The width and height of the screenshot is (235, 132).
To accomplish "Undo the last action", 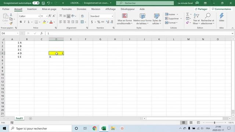I will [x=48, y=3].
